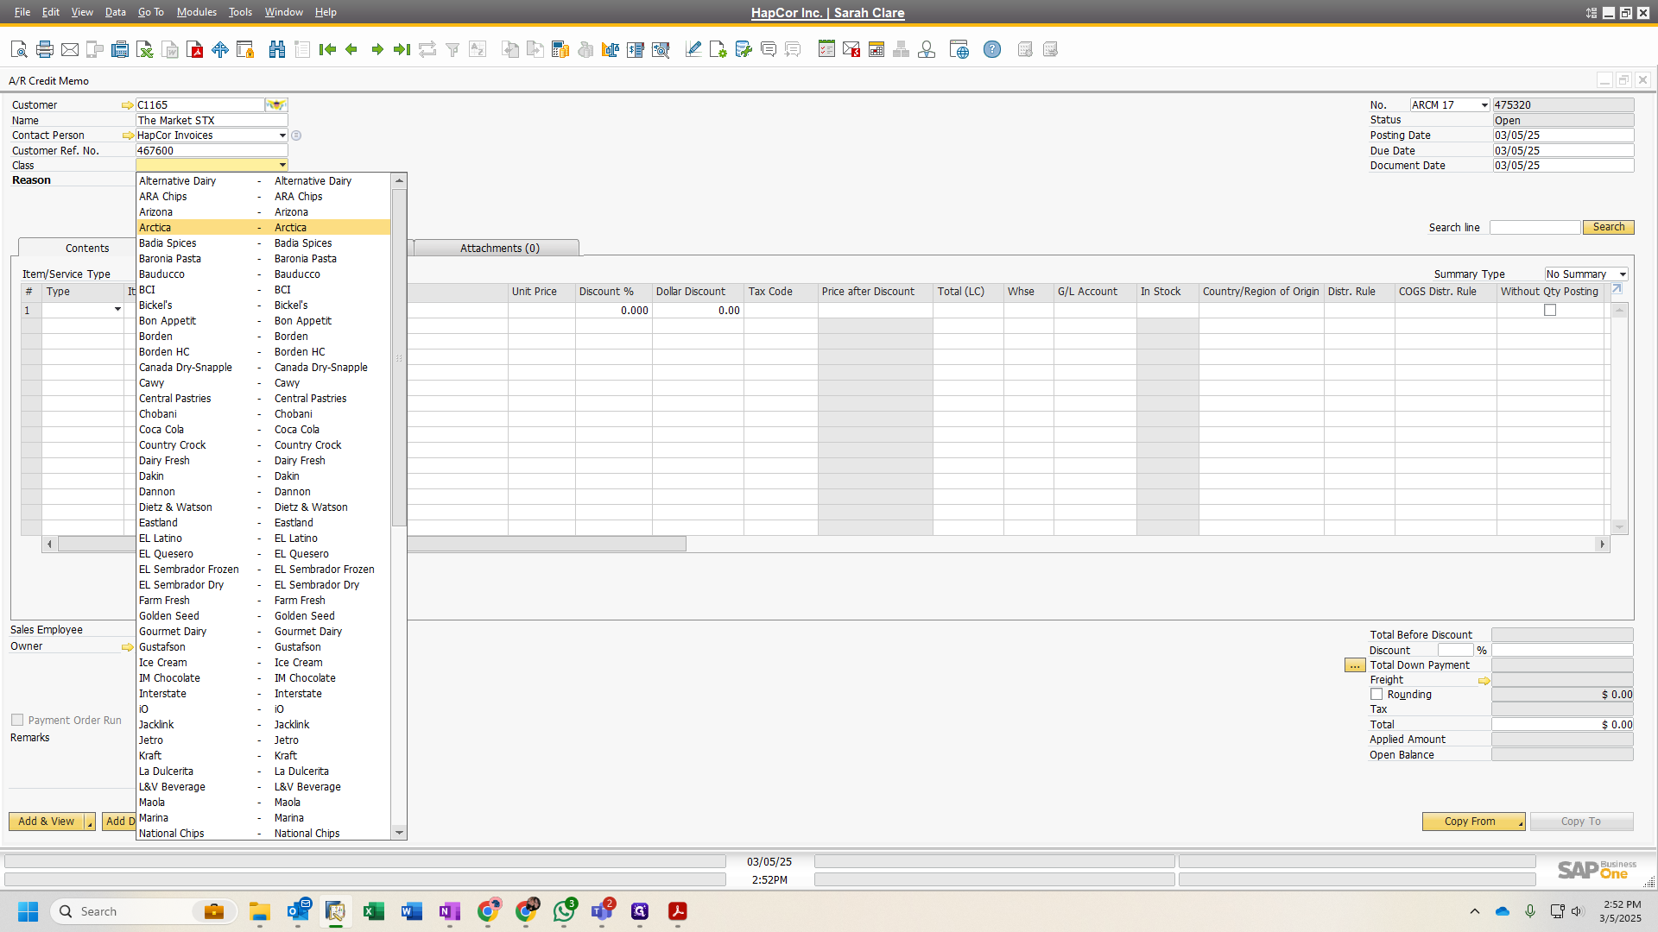Switch to the Attachments (0) tab

499,248
